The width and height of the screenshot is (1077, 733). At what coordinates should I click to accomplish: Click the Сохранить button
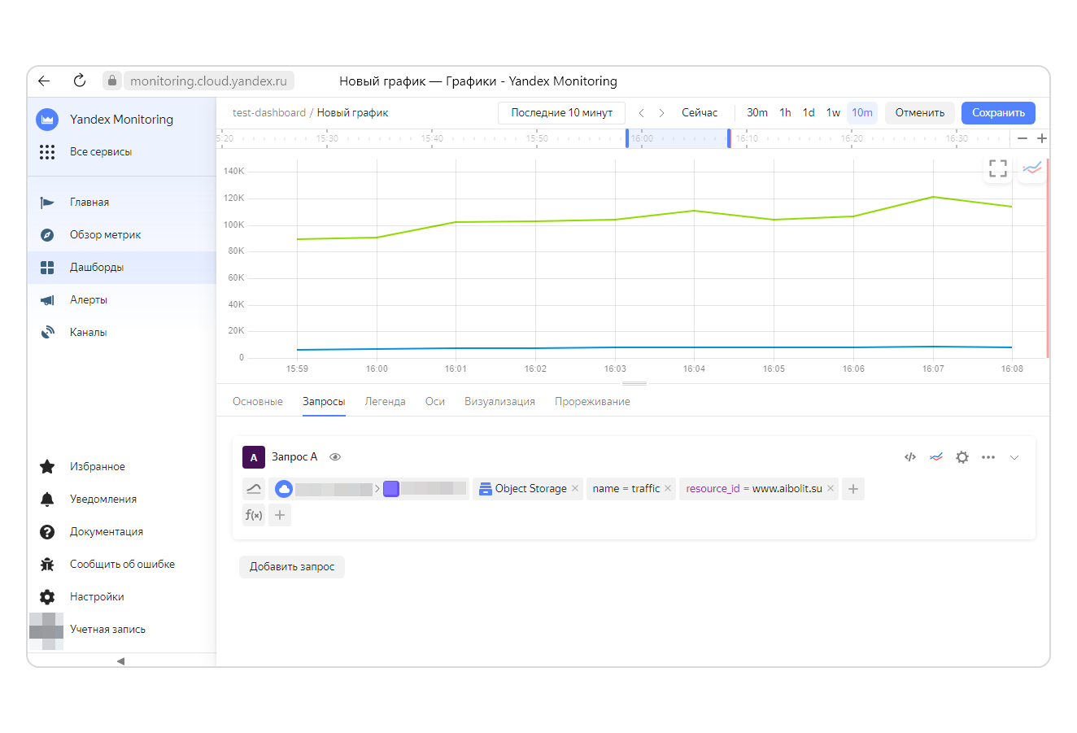click(998, 113)
